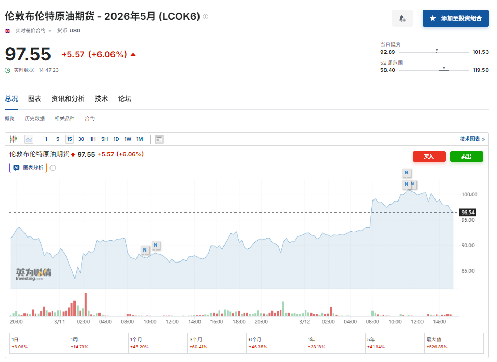
Task: Open the 历史数据 sub-tab
Action: coord(34,119)
